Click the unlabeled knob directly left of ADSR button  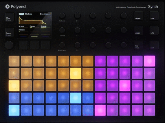point(123,30)
